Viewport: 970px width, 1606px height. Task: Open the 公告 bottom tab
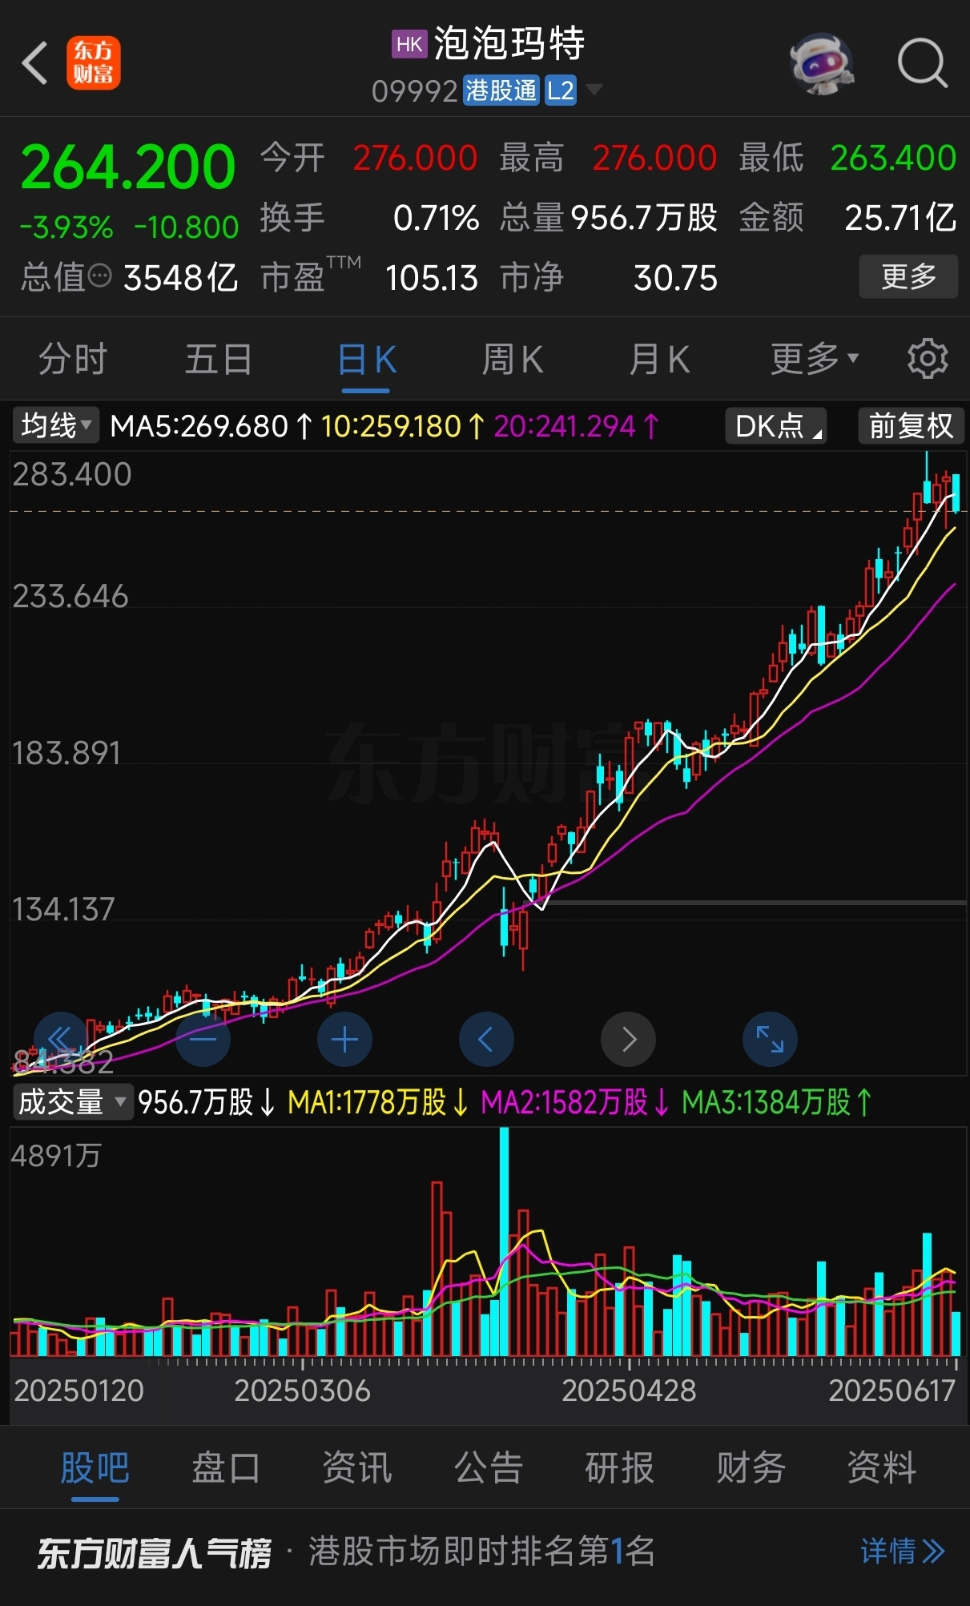point(489,1467)
